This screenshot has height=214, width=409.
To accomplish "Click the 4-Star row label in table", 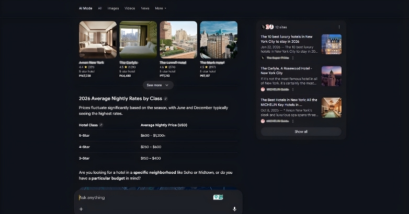I will point(84,147).
